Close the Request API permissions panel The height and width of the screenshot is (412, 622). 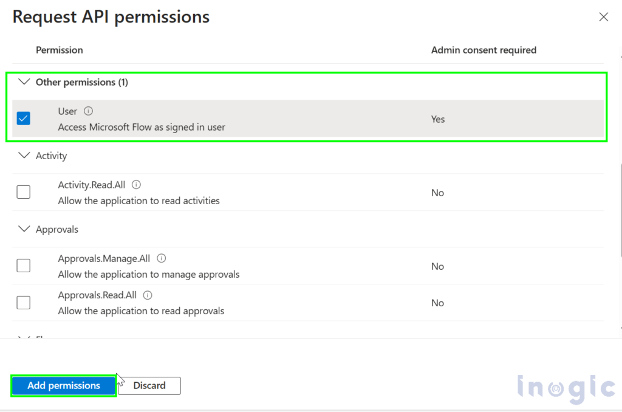[603, 16]
